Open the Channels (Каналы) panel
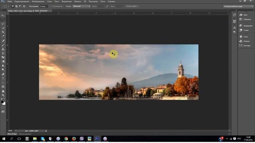The width and height of the screenshot is (255, 143). coord(244,41)
